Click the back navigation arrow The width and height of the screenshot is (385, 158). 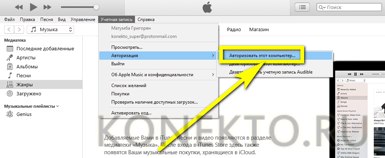[x=9, y=30]
